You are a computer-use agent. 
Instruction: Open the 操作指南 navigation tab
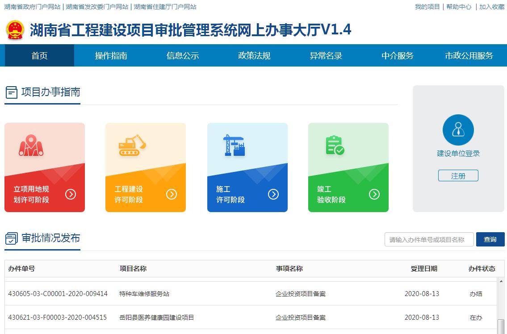(x=111, y=56)
